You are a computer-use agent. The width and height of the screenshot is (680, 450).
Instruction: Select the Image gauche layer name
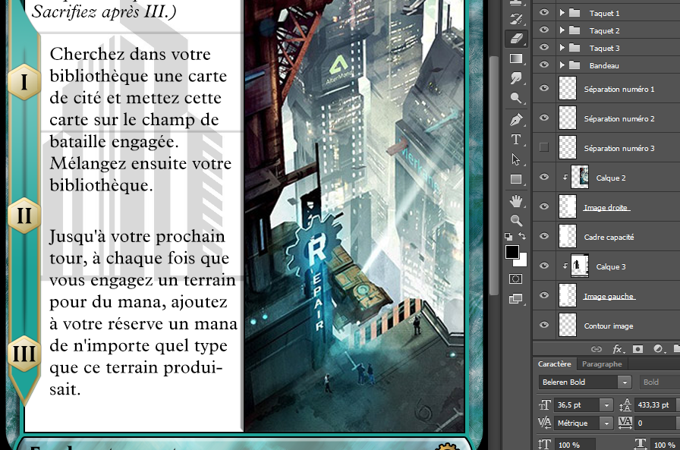tap(609, 297)
